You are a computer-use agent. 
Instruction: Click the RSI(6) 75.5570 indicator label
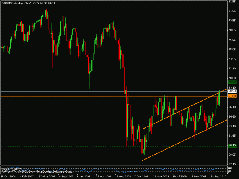pyautogui.click(x=11, y=169)
